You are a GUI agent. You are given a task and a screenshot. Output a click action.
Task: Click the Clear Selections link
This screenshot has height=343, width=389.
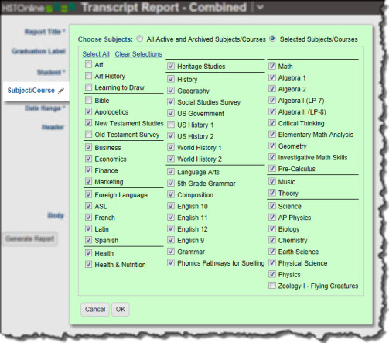click(x=138, y=54)
